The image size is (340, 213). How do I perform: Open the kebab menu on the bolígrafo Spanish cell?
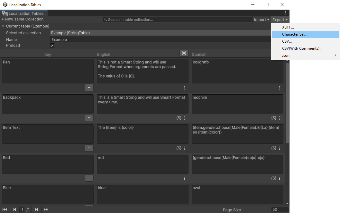(279, 88)
